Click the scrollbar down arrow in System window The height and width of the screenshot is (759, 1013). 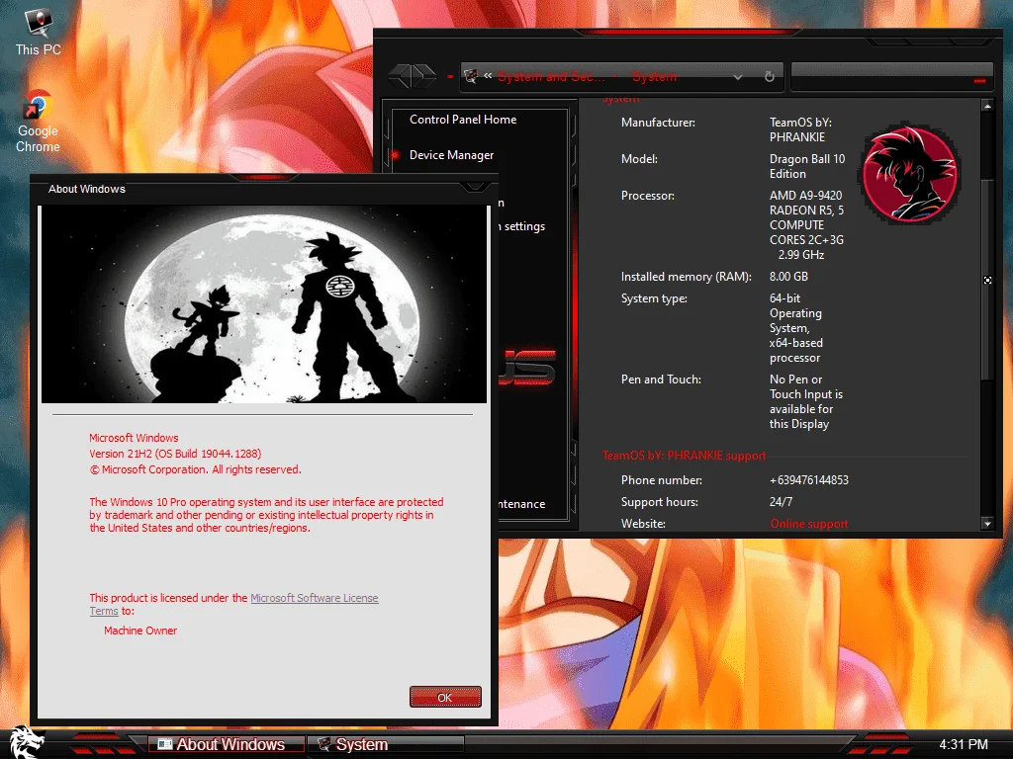987,523
